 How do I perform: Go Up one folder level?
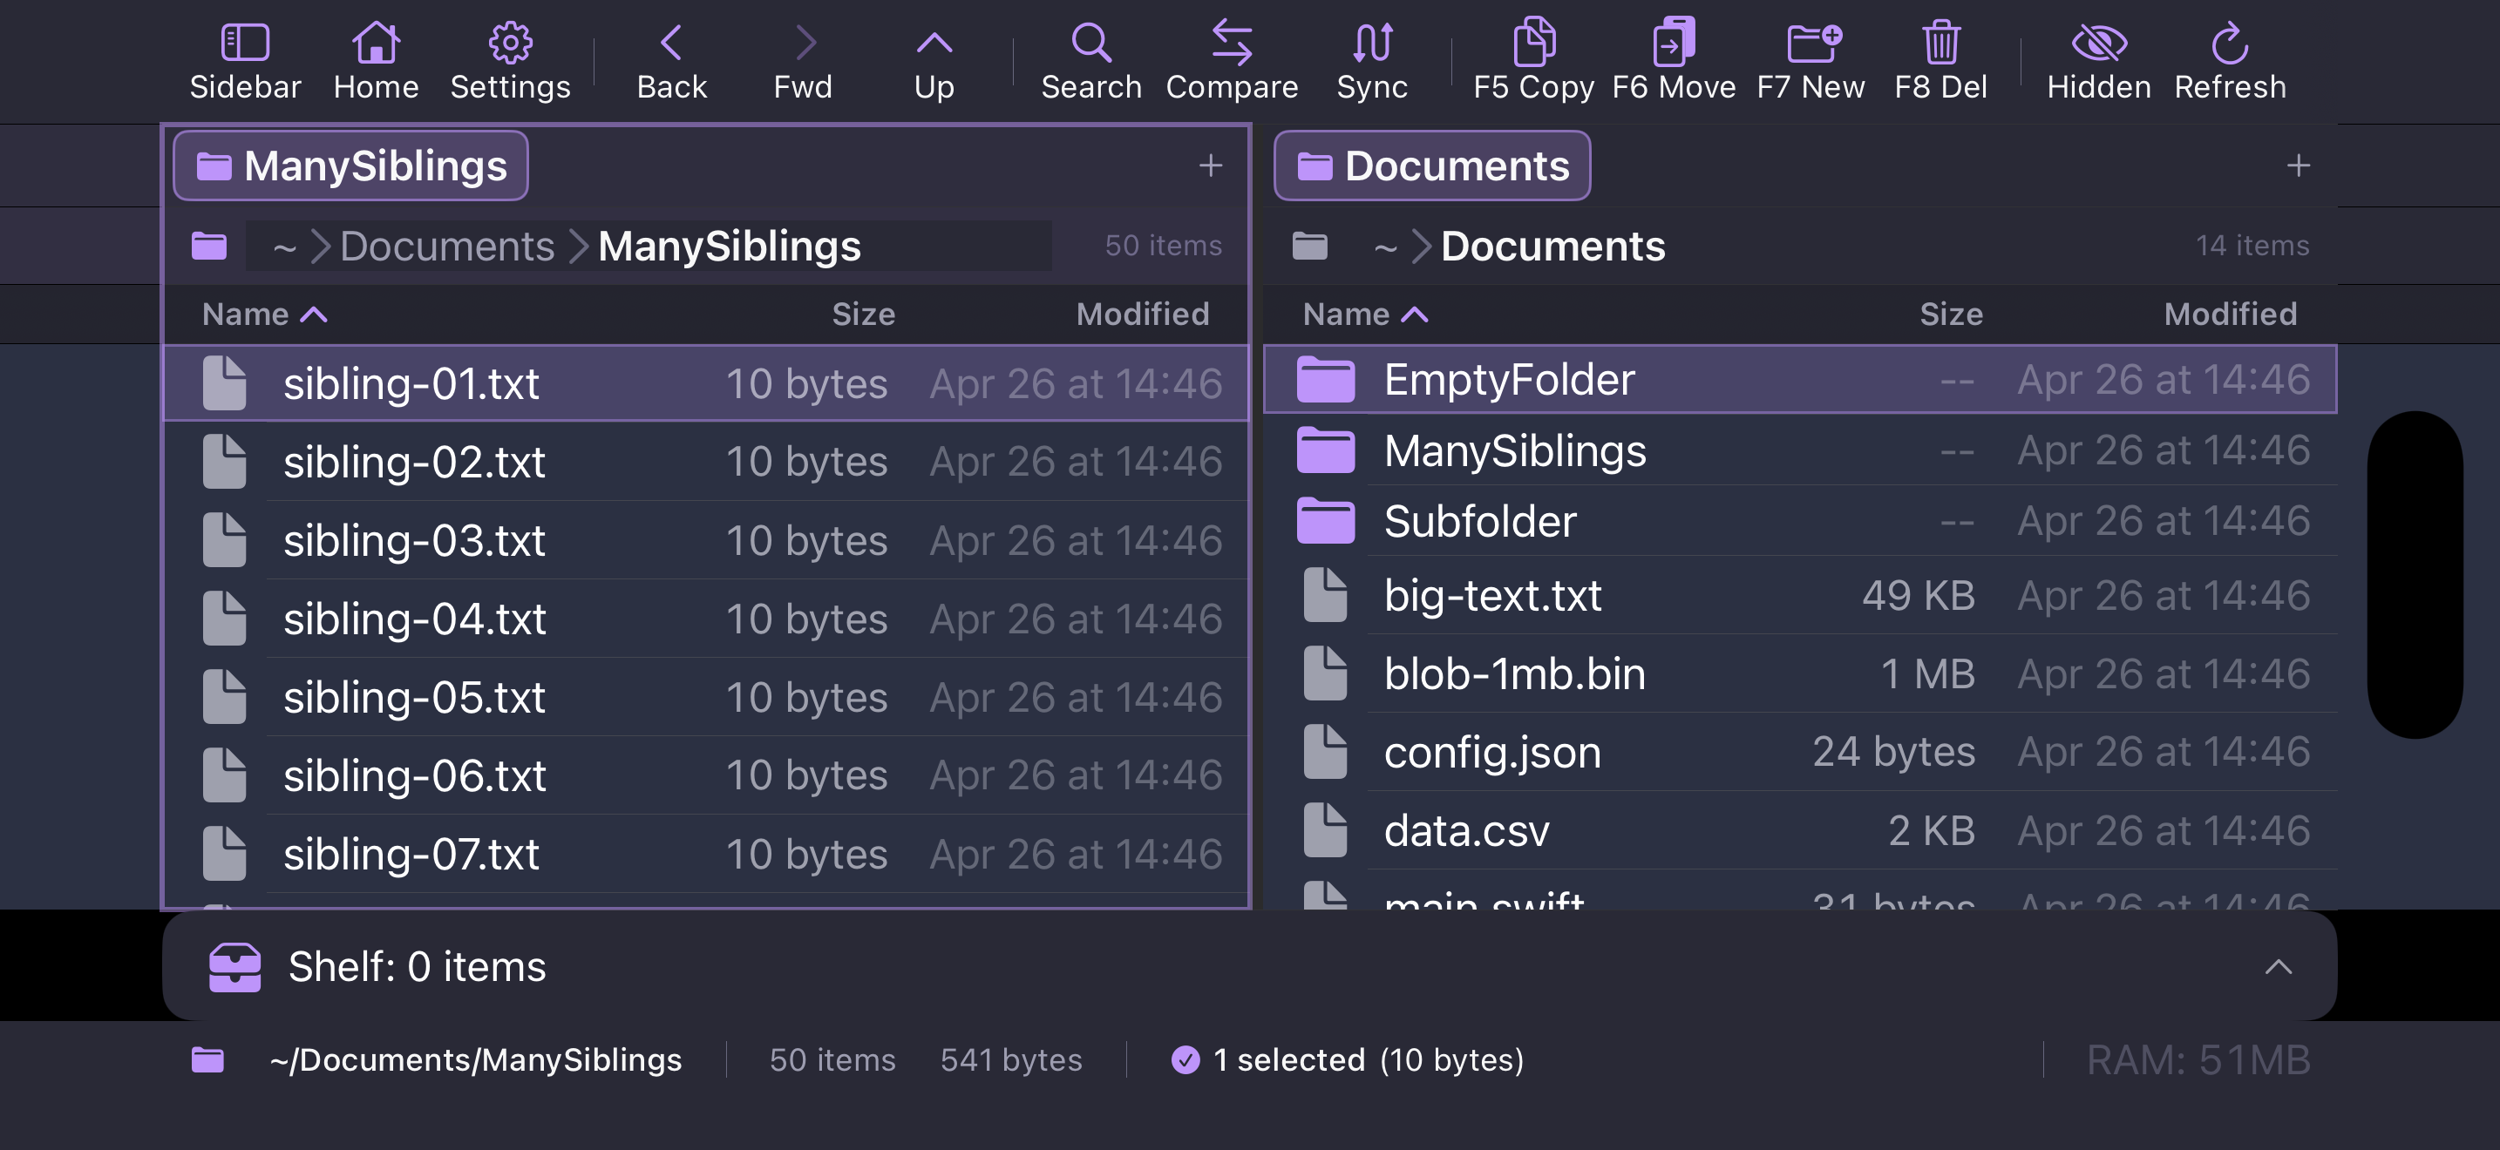pos(934,62)
